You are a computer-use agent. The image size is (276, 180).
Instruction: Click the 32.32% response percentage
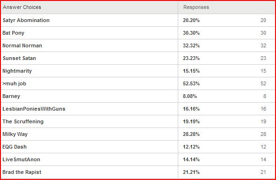click(191, 45)
